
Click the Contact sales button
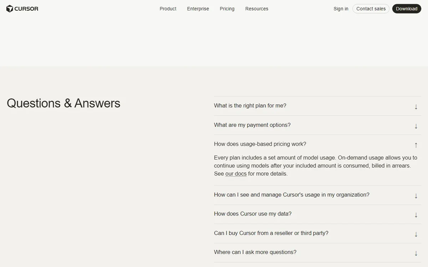click(371, 9)
